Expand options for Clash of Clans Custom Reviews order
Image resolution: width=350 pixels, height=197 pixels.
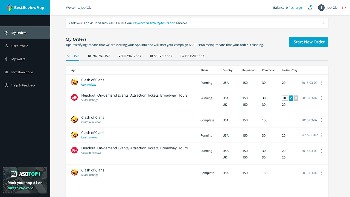click(x=321, y=120)
